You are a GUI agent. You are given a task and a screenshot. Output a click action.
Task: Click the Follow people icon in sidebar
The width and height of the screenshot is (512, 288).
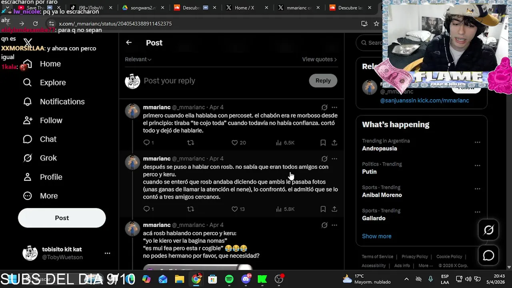(x=27, y=120)
